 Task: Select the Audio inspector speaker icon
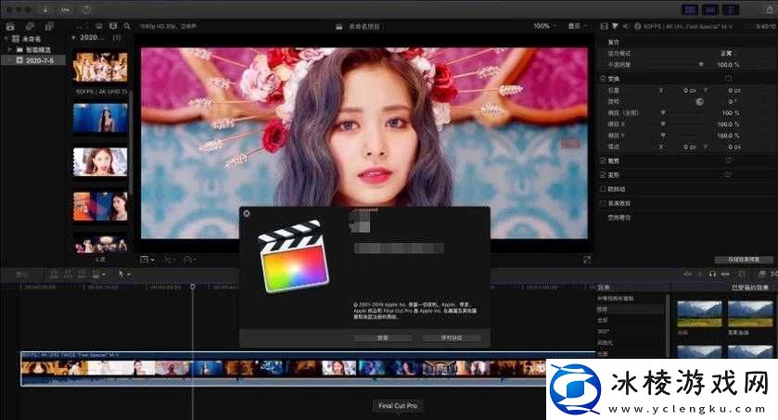(626, 26)
